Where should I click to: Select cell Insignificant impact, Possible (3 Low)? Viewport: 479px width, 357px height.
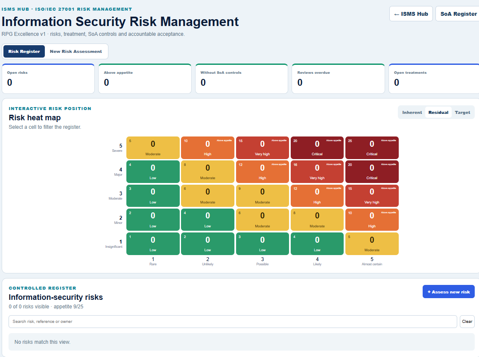tap(263, 244)
